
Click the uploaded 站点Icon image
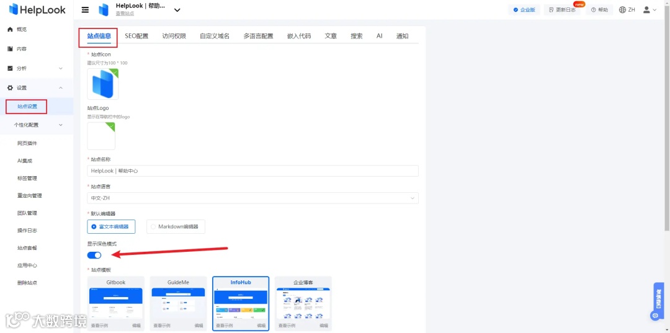(102, 84)
